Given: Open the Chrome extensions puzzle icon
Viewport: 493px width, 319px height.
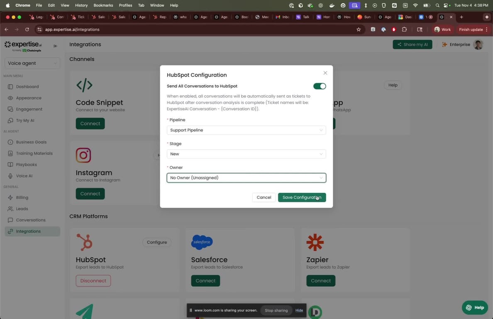Looking at the screenshot, I should [x=404, y=29].
